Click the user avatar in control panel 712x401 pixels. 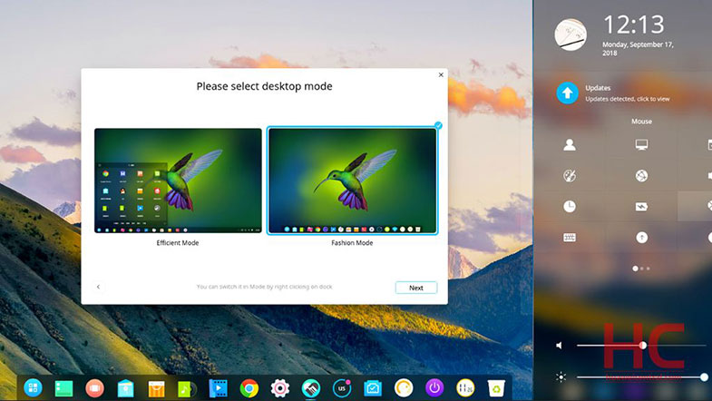[571, 34]
